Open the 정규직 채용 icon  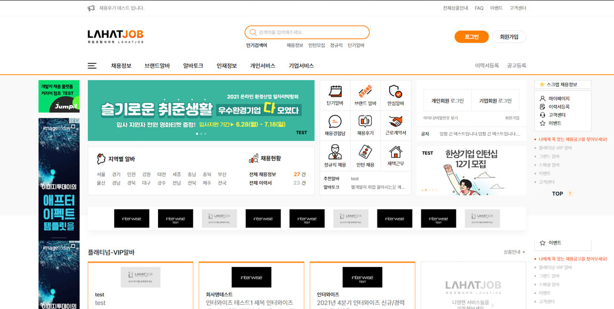(x=335, y=152)
